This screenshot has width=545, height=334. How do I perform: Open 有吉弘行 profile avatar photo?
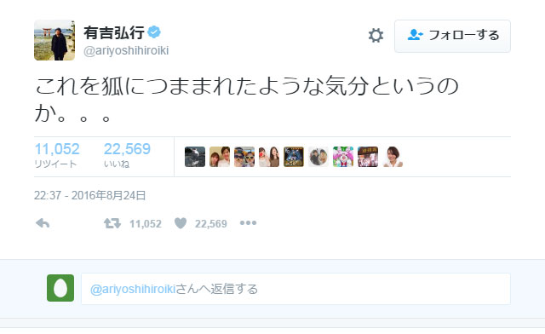(x=54, y=40)
